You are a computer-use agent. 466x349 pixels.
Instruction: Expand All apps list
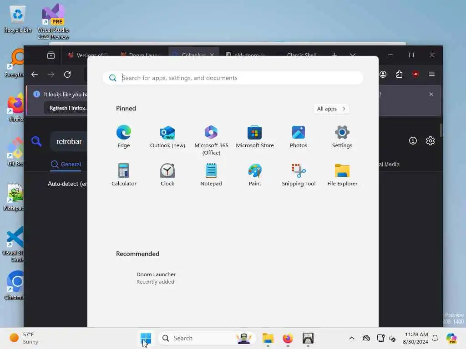coord(331,109)
